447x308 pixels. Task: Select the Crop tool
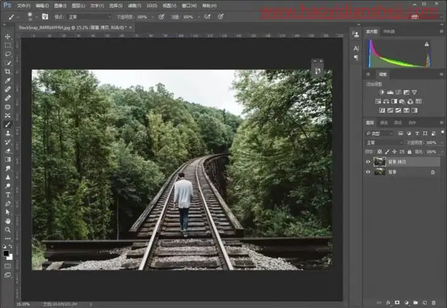click(x=8, y=72)
